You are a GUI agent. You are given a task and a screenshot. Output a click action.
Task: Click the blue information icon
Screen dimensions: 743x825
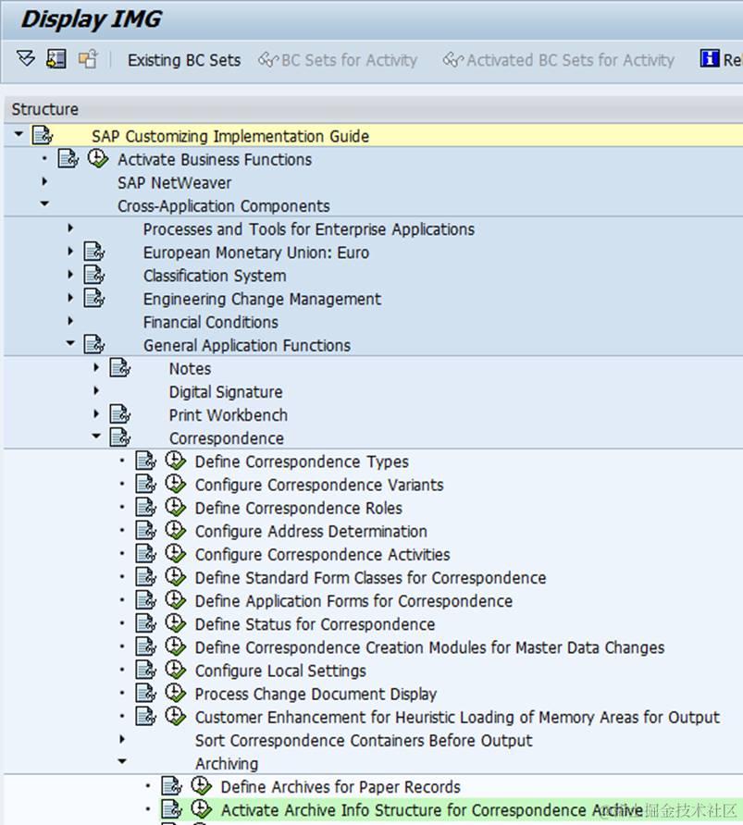[x=709, y=58]
